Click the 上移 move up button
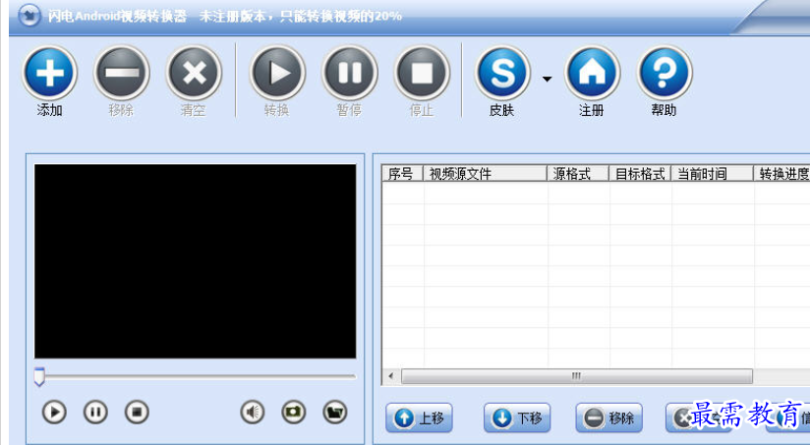The height and width of the screenshot is (445, 810). click(419, 417)
